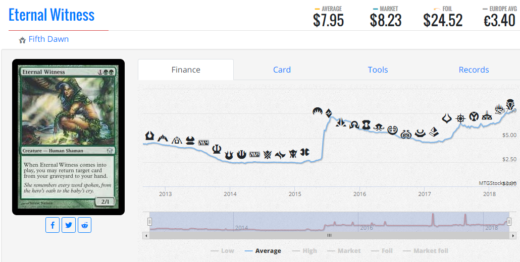Toggle the Average price series
520x262 pixels.
pos(263,251)
